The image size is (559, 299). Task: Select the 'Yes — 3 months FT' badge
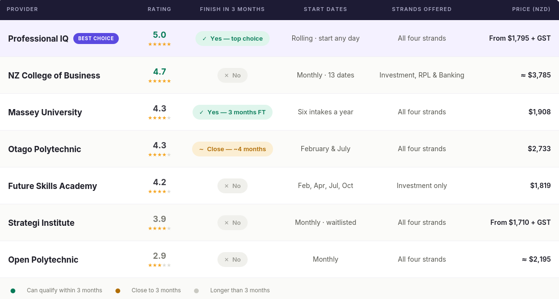click(232, 112)
